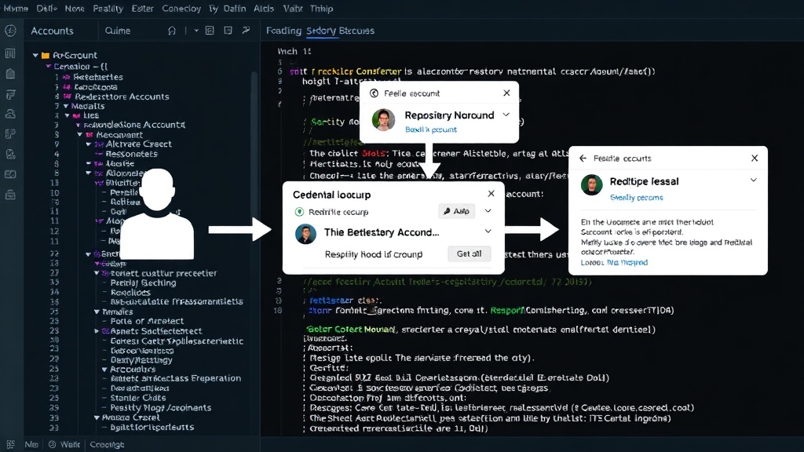
Task: Select the Stanier Cidte tree row
Action: point(138,398)
